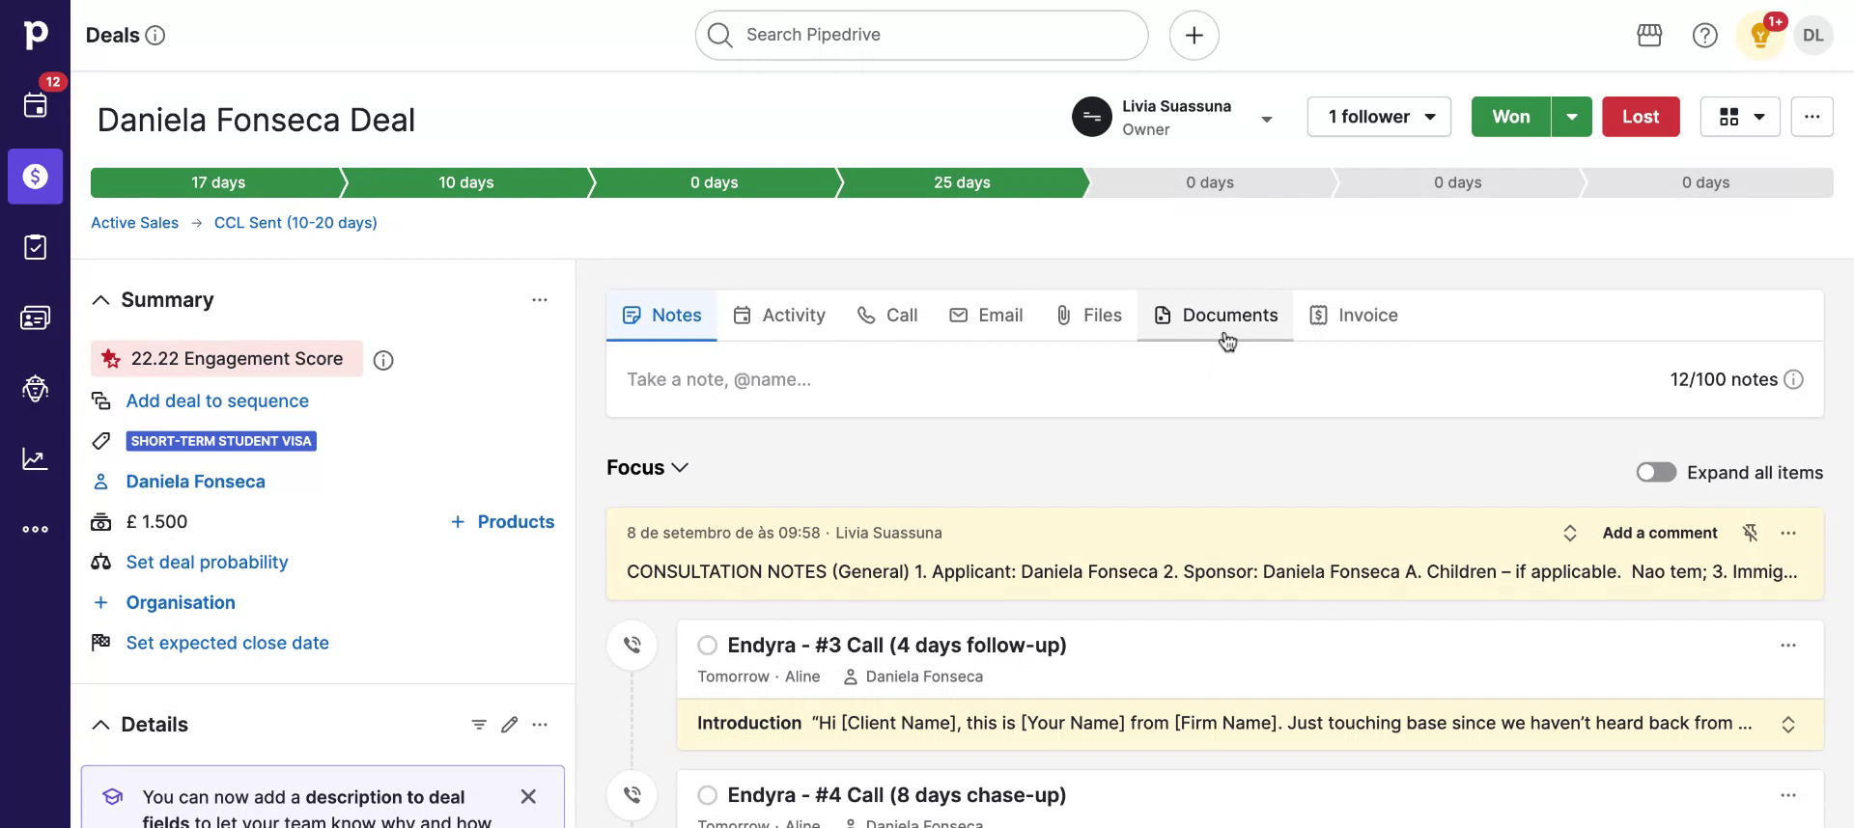Mark Endyra #4 Call as done
This screenshot has height=828, width=1854.
708,795
